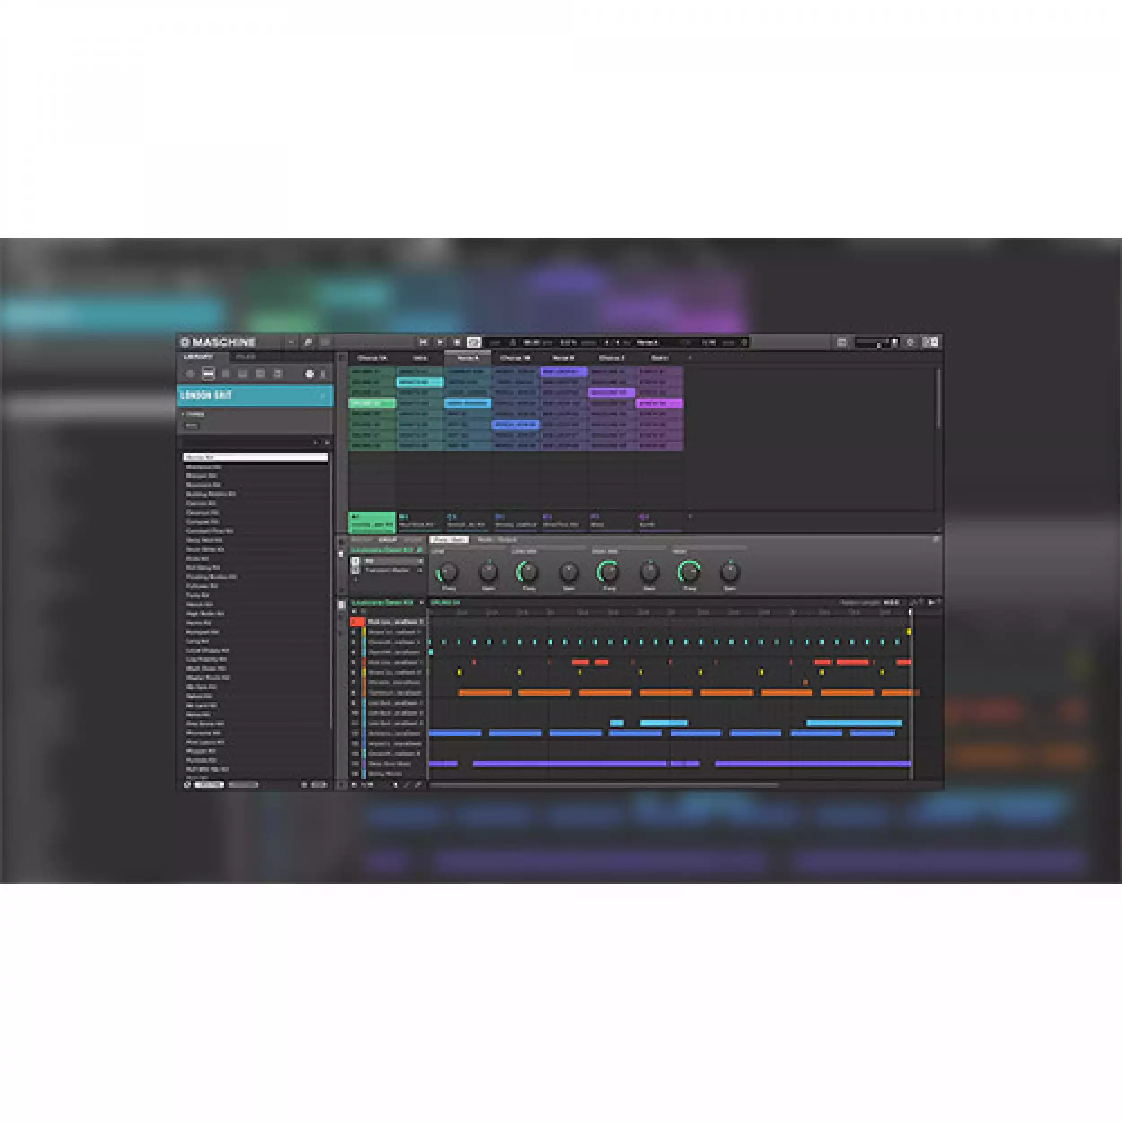Switch to the FILES browser tab
This screenshot has width=1122, height=1122.
(245, 357)
